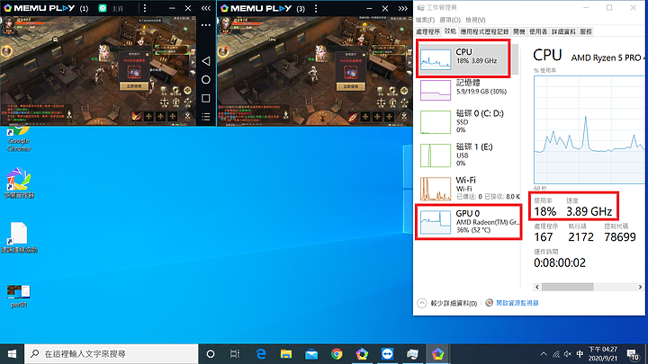Viewport: 648px width, 364px height.
Task: Open the File menu in Task Manager
Action: click(425, 20)
